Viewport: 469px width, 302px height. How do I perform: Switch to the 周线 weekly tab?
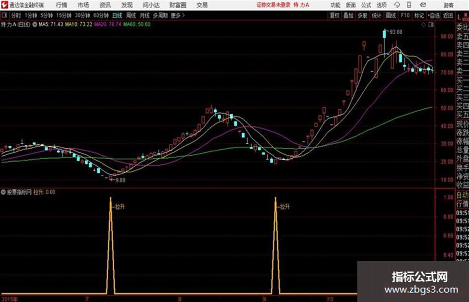131,15
